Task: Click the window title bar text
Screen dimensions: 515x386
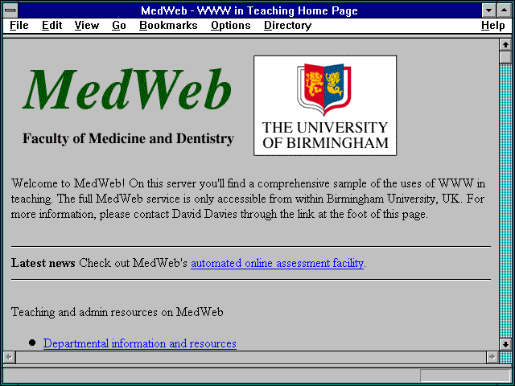Action: coord(249,10)
